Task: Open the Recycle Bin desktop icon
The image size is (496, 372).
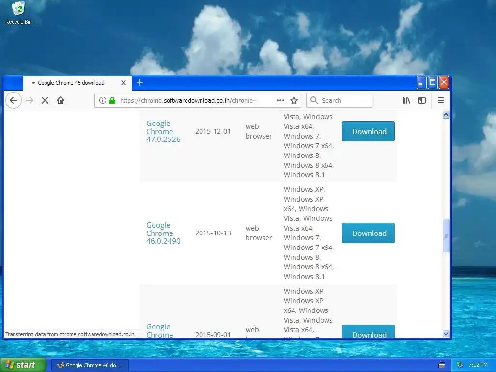Action: (18, 13)
